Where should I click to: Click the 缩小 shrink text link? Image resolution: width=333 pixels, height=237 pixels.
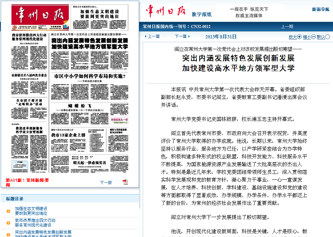pos(307,37)
